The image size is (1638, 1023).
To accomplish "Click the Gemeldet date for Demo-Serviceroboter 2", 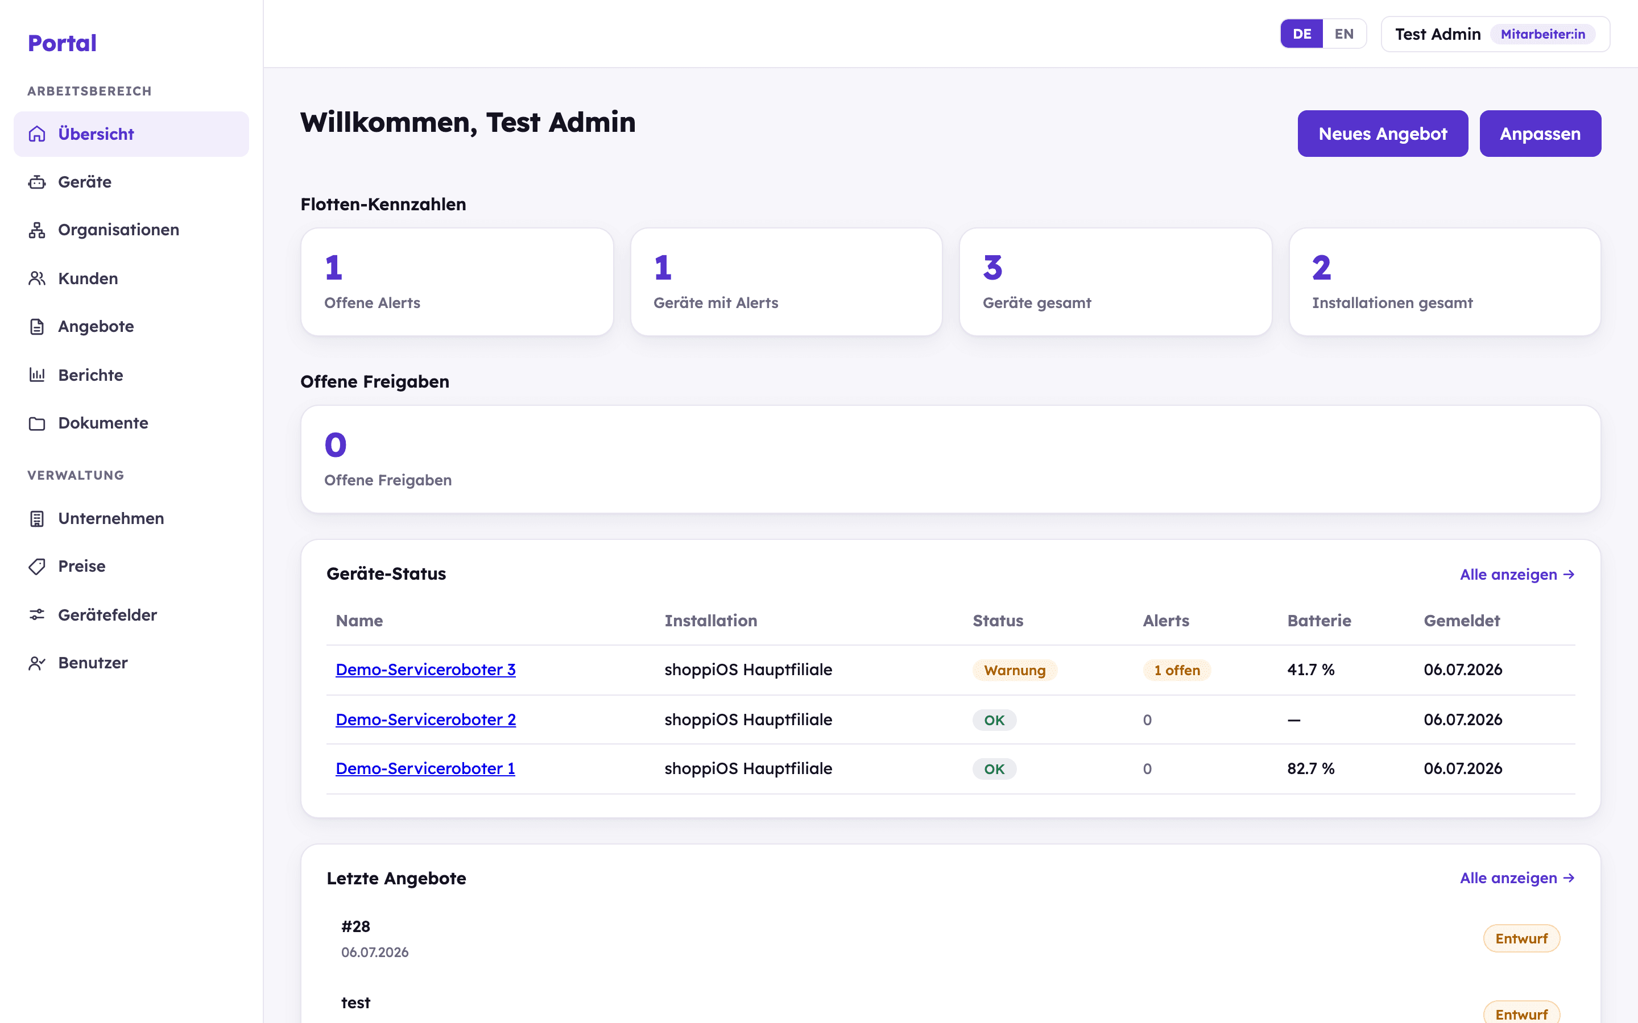I will pyautogui.click(x=1463, y=720).
